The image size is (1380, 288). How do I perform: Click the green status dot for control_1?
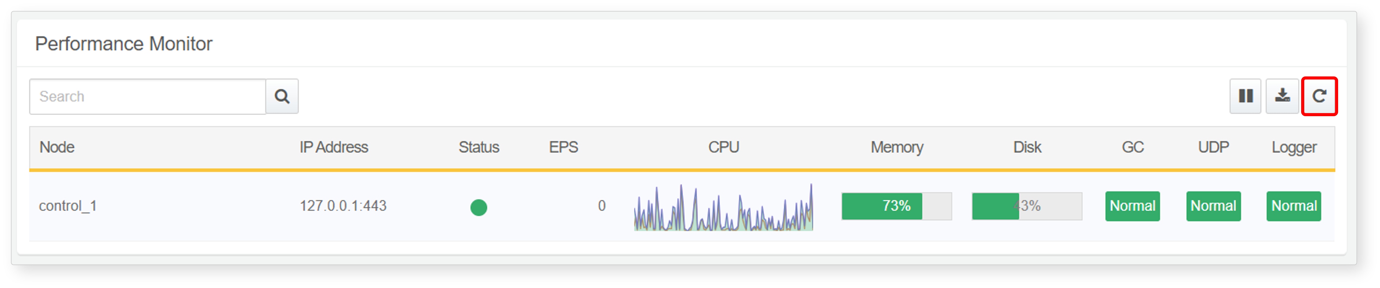pos(478,207)
